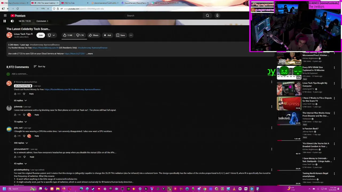Switch to the Discord Servers tab
Image resolution: width=342 pixels, height=192 pixels.
pyautogui.click(x=134, y=3)
